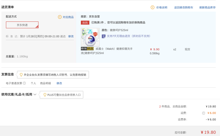Click the lightbulb icon in PLUS coupon tip

point(45,95)
